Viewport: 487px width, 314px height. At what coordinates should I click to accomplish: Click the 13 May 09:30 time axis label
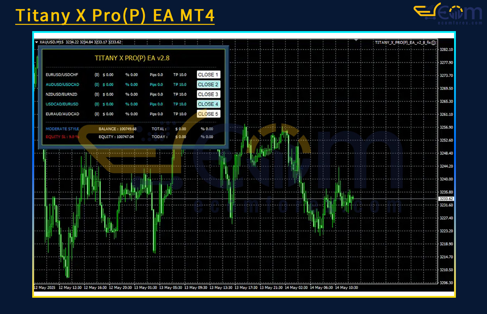[x=196, y=288]
